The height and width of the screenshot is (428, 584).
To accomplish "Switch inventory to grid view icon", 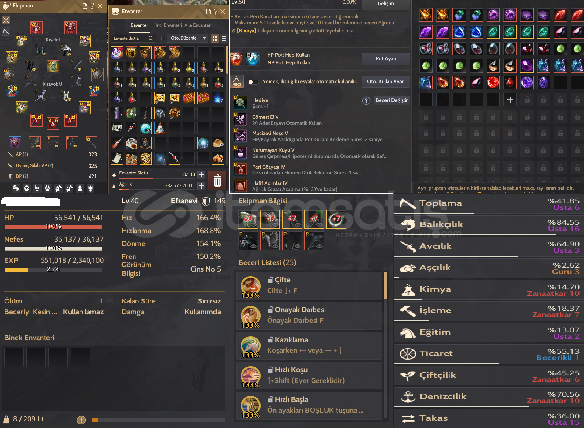I will coord(215,38).
